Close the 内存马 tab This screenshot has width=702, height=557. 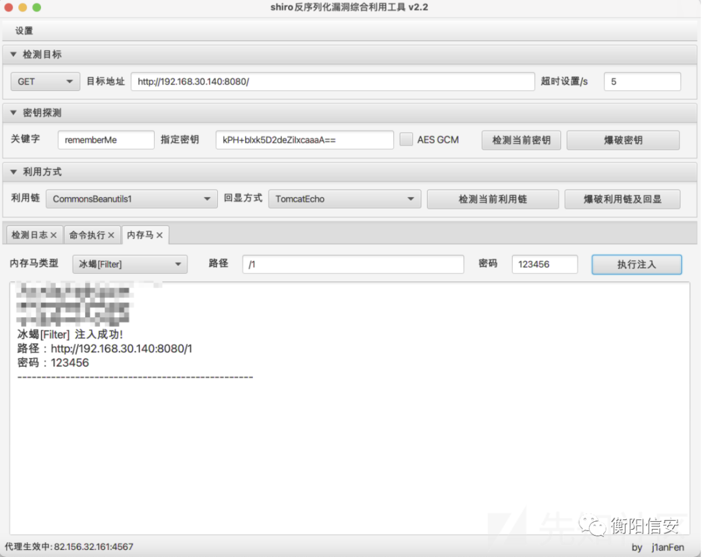159,235
